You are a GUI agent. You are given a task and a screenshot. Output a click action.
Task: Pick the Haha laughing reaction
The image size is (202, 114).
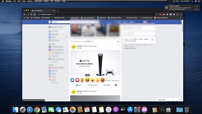[87, 79]
